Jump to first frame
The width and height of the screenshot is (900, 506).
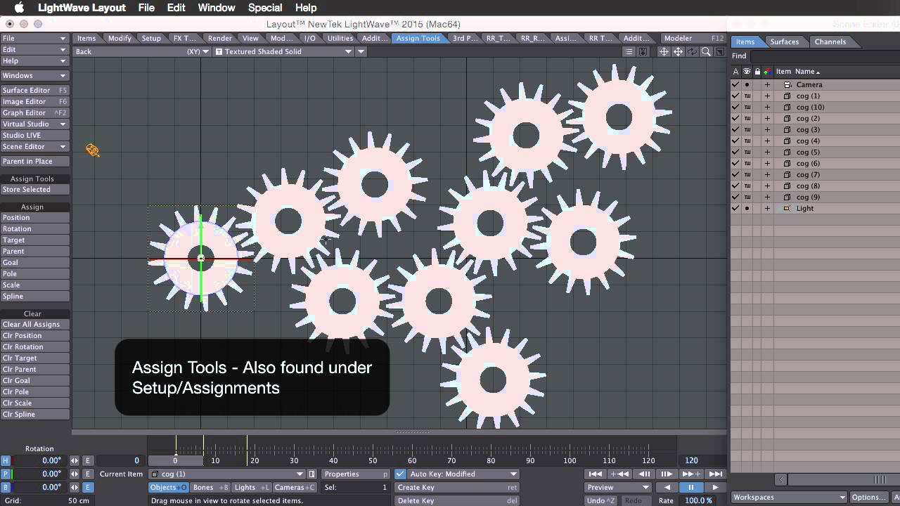coord(595,474)
